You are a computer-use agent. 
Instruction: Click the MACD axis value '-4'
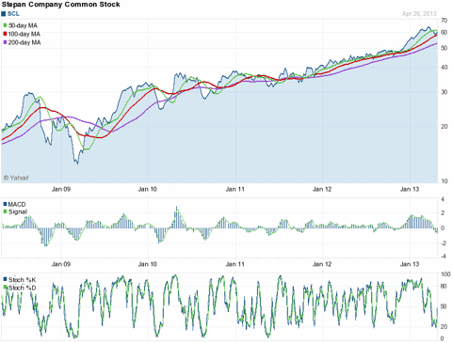click(443, 257)
